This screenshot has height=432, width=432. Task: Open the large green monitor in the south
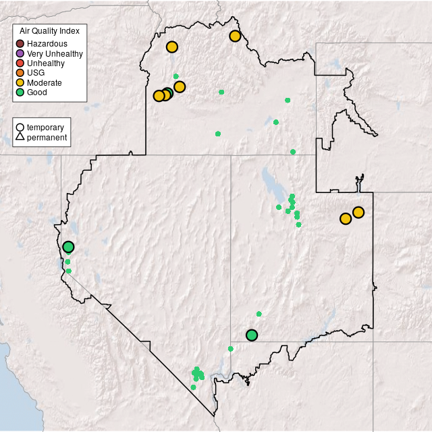[252, 335]
